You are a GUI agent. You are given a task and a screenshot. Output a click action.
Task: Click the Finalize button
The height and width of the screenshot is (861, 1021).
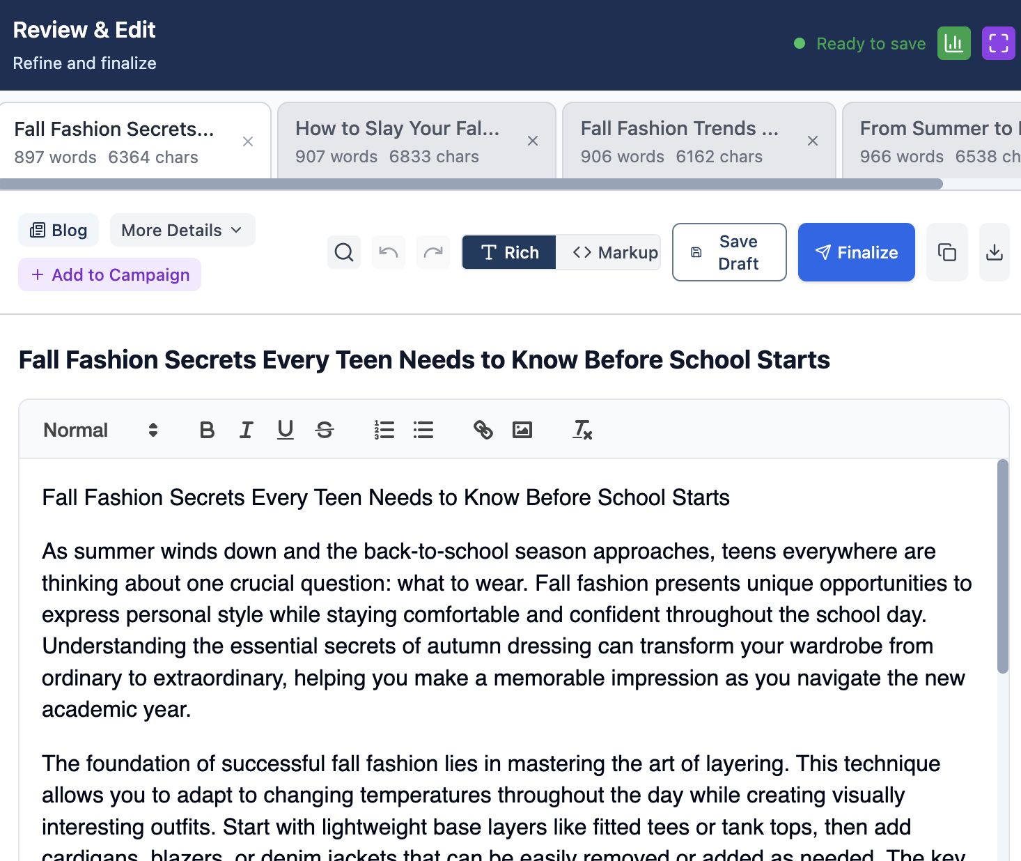[x=856, y=252]
